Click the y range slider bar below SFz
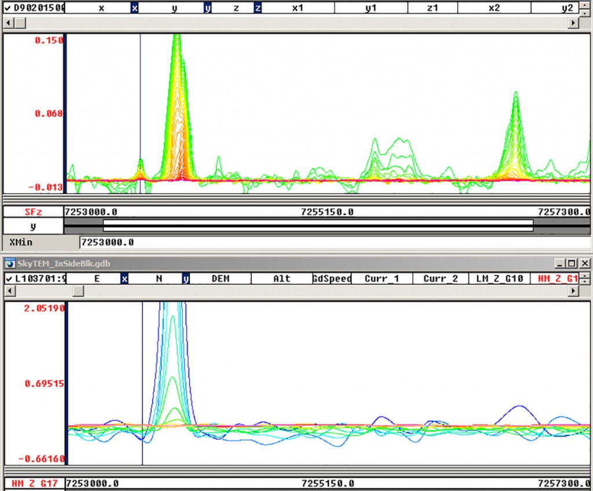 coord(319,225)
